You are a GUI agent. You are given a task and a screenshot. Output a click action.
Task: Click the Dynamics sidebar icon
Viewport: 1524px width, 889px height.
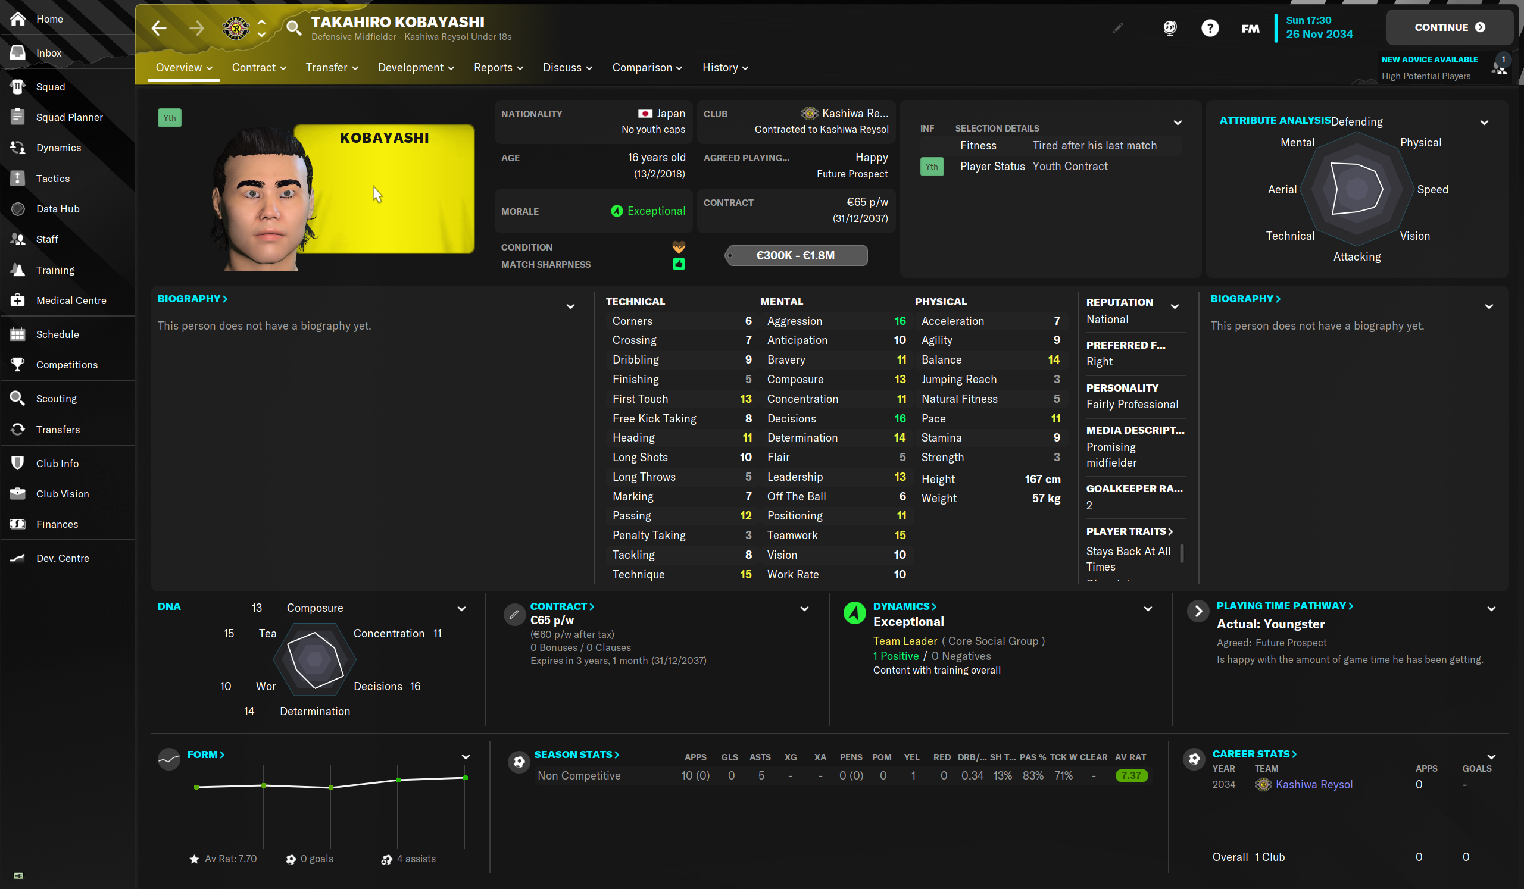18,148
